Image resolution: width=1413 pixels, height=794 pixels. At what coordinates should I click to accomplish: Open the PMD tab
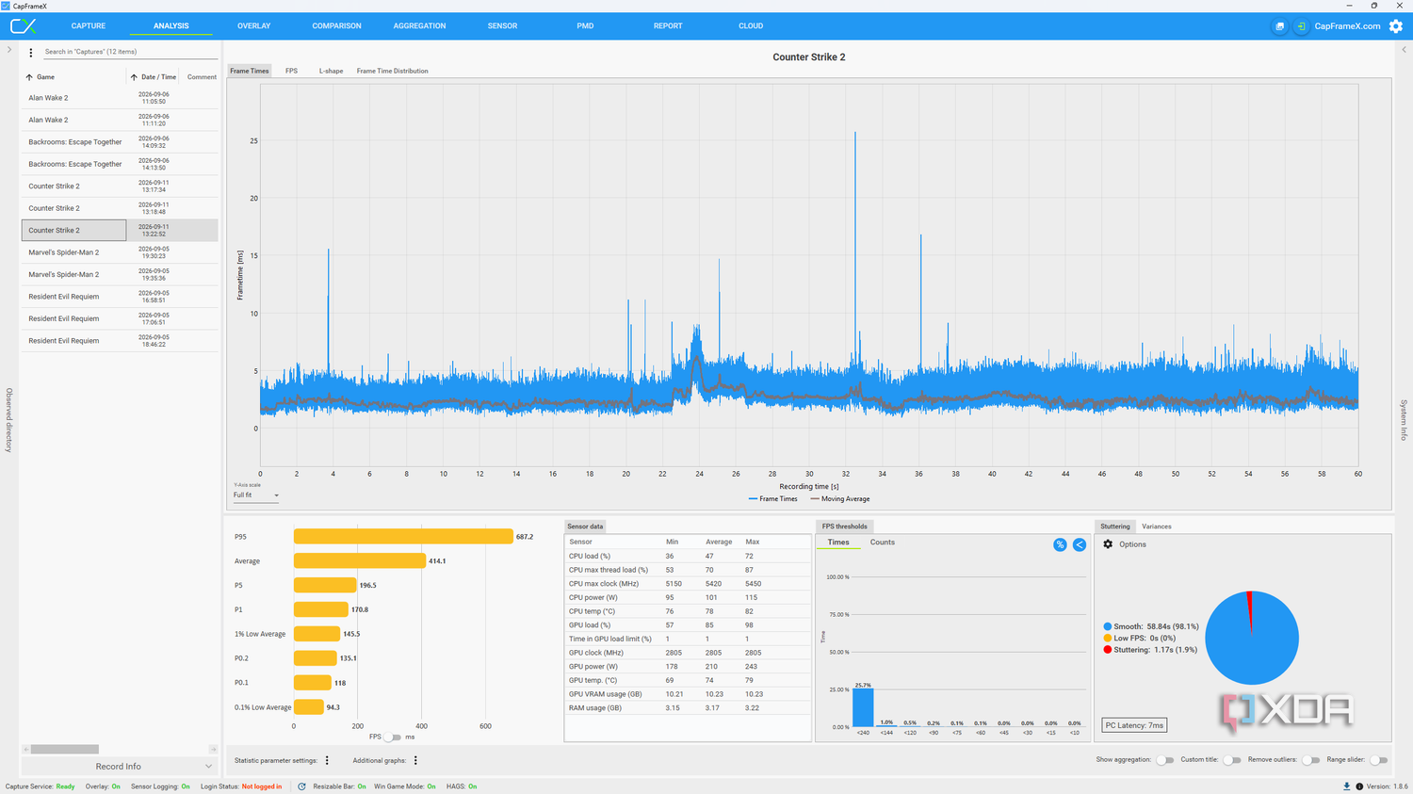tap(585, 26)
